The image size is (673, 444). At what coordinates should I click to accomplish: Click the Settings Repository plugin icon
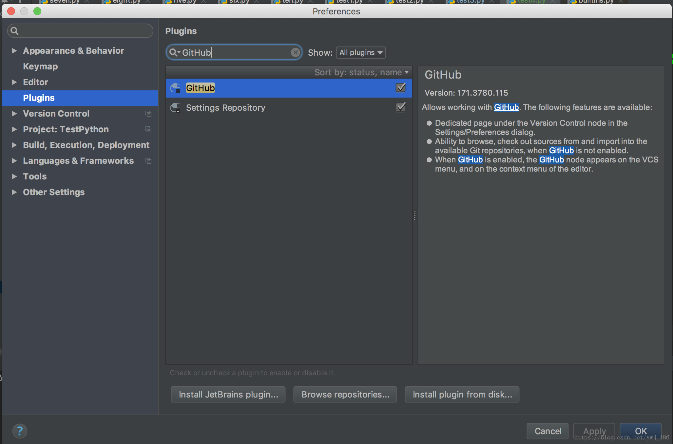(175, 107)
